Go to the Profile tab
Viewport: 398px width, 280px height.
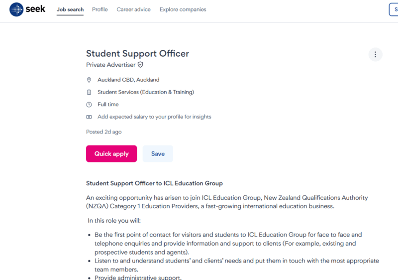(x=100, y=9)
